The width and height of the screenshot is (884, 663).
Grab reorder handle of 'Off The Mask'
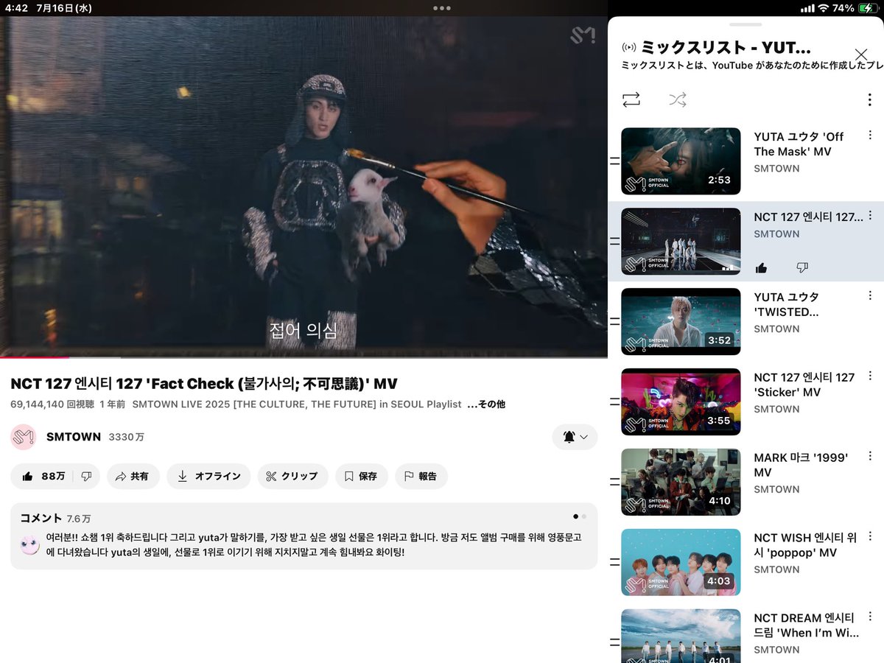coord(614,161)
